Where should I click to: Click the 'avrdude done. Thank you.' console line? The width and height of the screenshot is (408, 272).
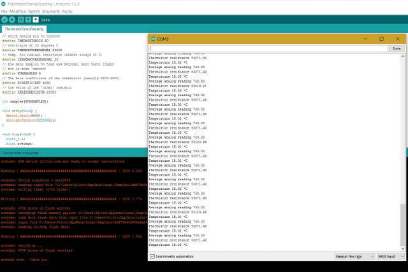[25, 260]
